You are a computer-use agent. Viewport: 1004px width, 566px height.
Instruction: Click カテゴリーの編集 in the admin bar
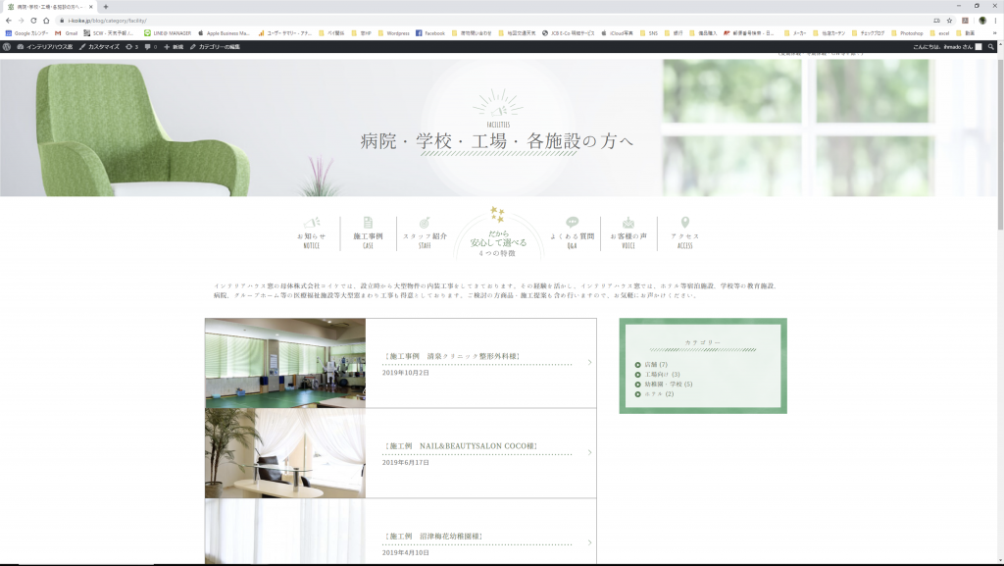[215, 47]
